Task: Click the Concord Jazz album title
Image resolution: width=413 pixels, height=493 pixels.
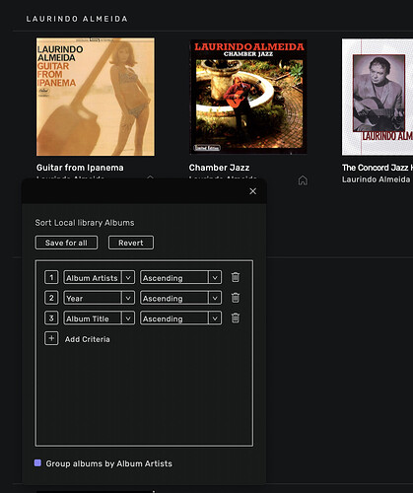Action: pyautogui.click(x=378, y=168)
